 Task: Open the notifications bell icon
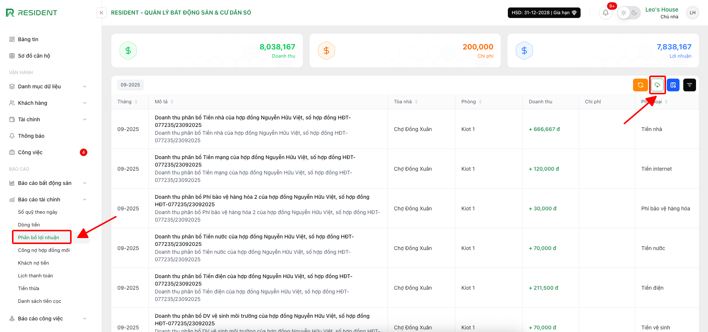click(x=605, y=13)
